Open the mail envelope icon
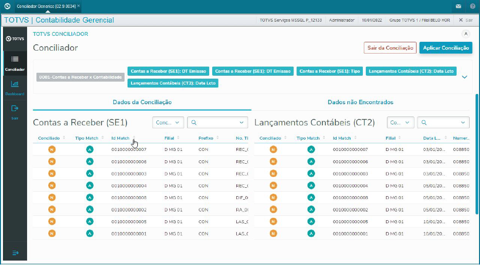The image size is (480, 265). 458,6
